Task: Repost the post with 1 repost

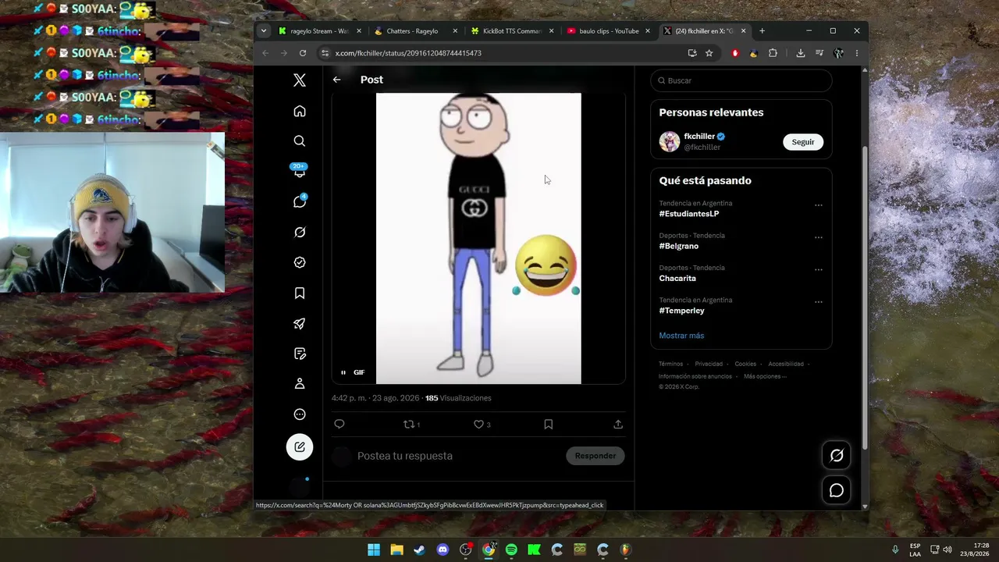Action: 411,424
